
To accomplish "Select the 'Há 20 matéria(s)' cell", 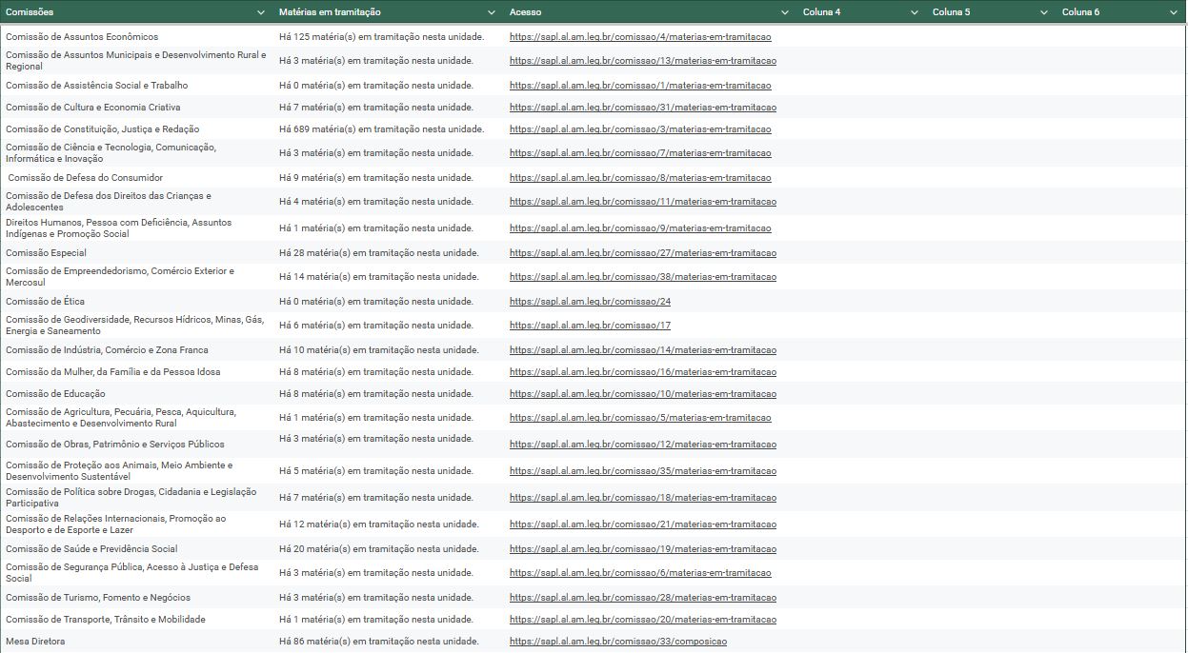I will [x=389, y=549].
